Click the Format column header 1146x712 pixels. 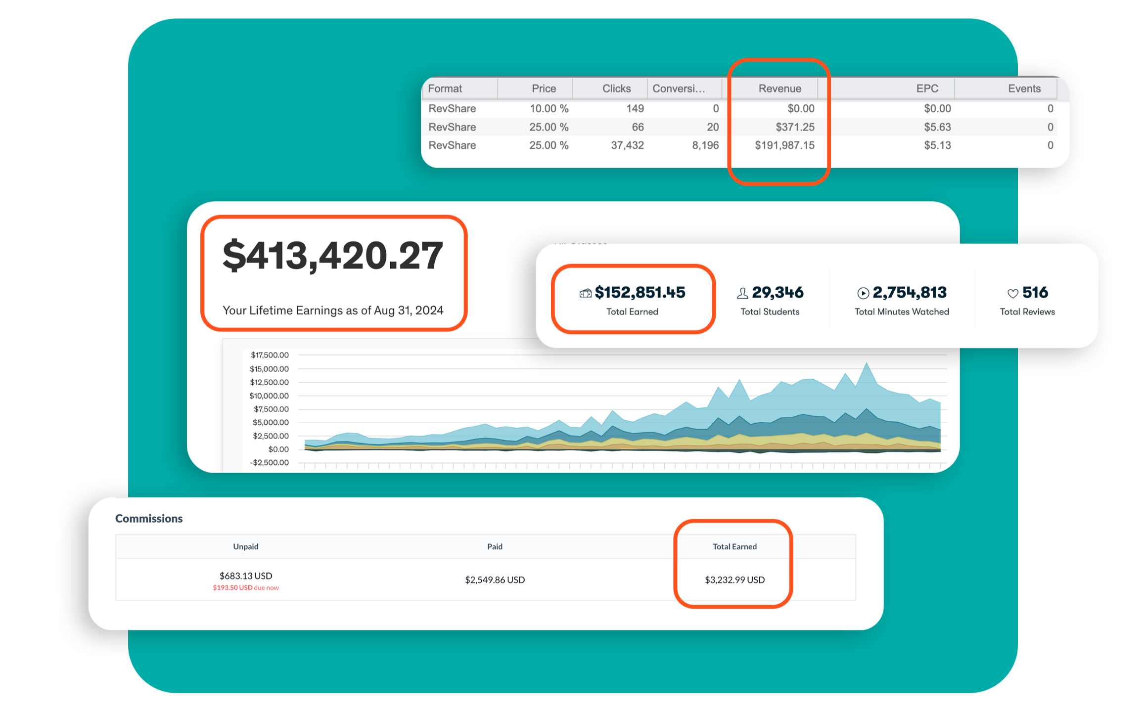(445, 89)
